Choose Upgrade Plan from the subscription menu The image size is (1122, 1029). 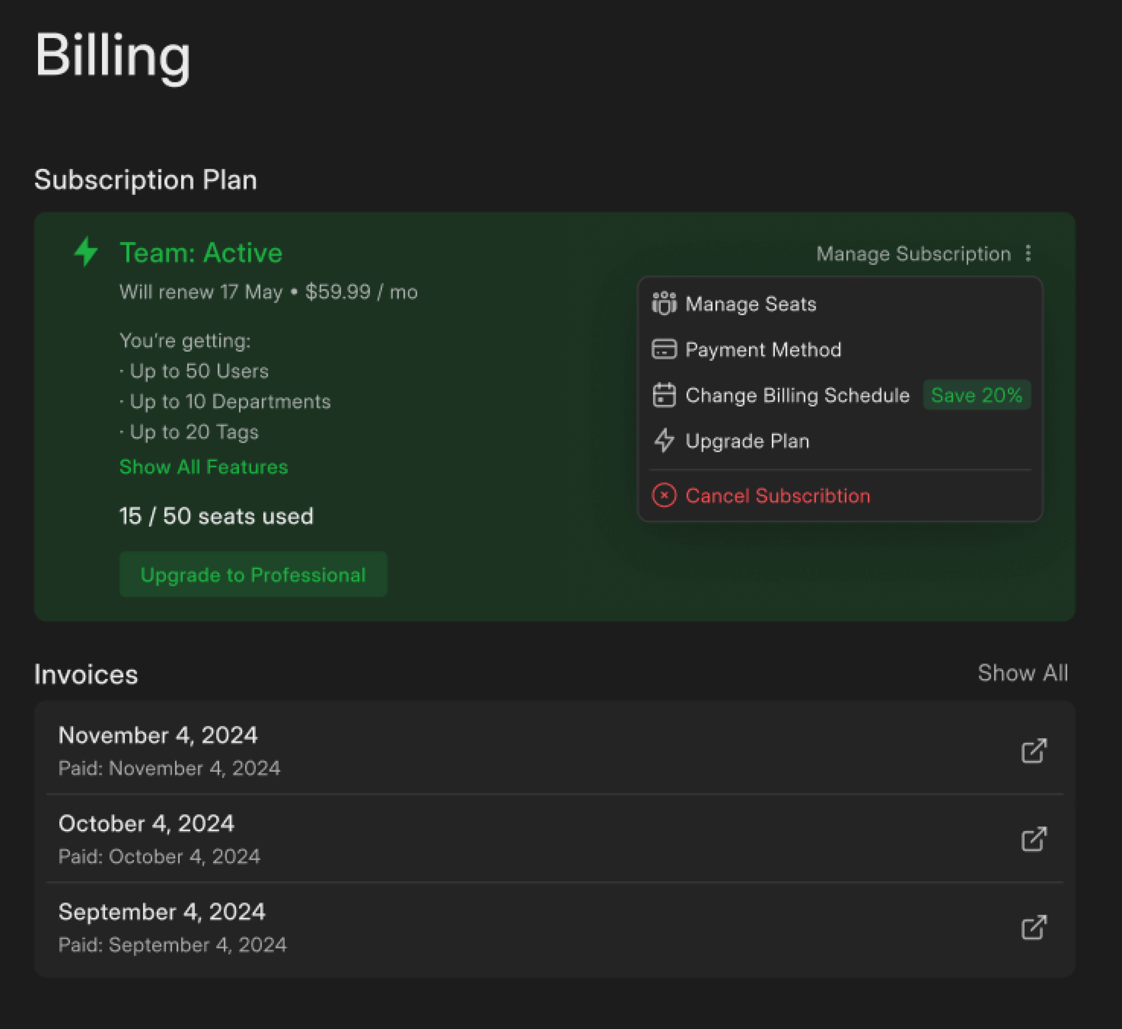(747, 441)
